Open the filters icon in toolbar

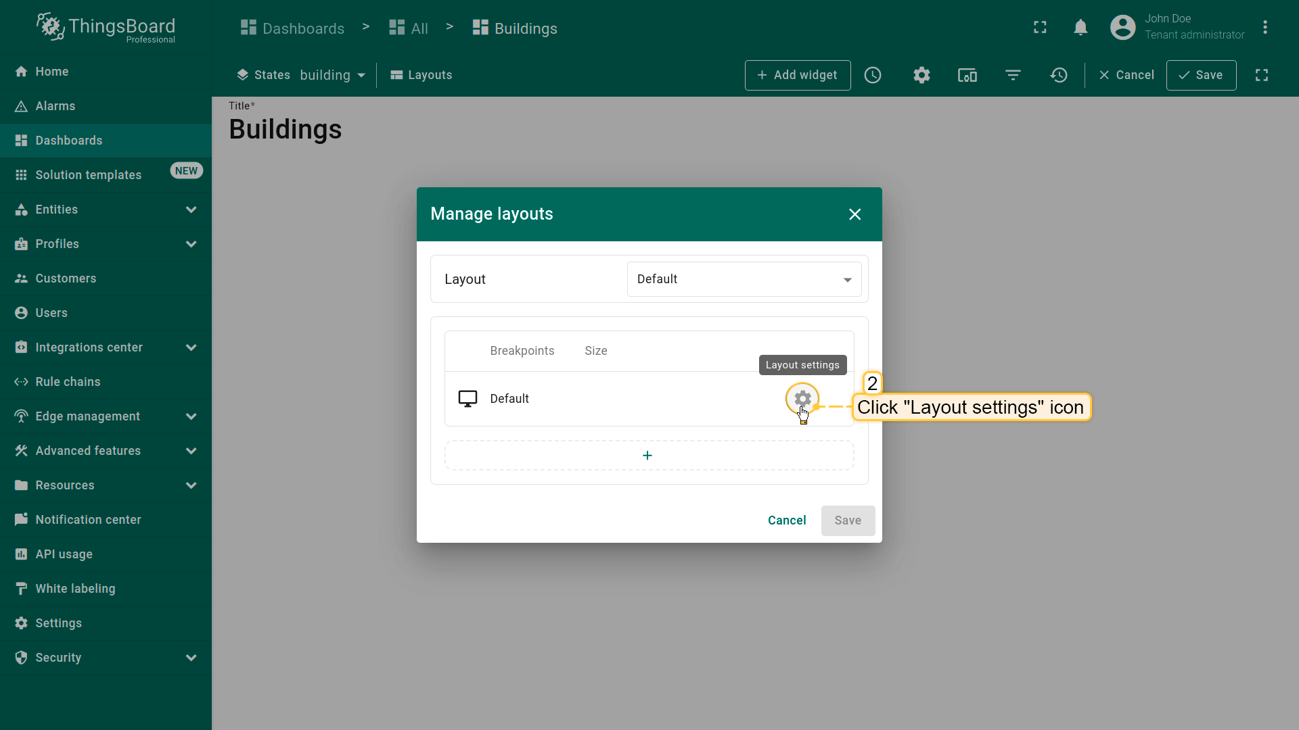pyautogui.click(x=1013, y=75)
